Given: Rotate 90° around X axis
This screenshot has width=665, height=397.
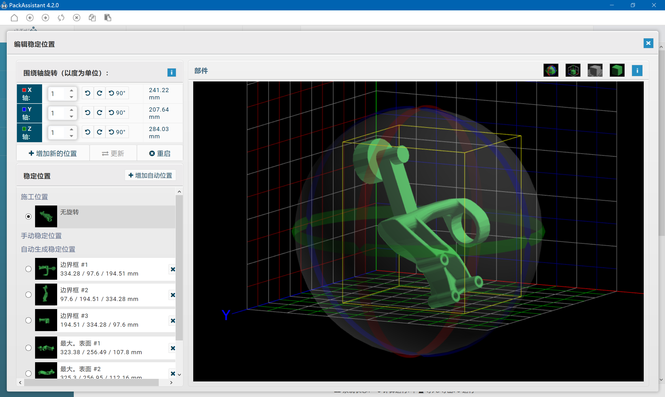Looking at the screenshot, I should pyautogui.click(x=117, y=93).
